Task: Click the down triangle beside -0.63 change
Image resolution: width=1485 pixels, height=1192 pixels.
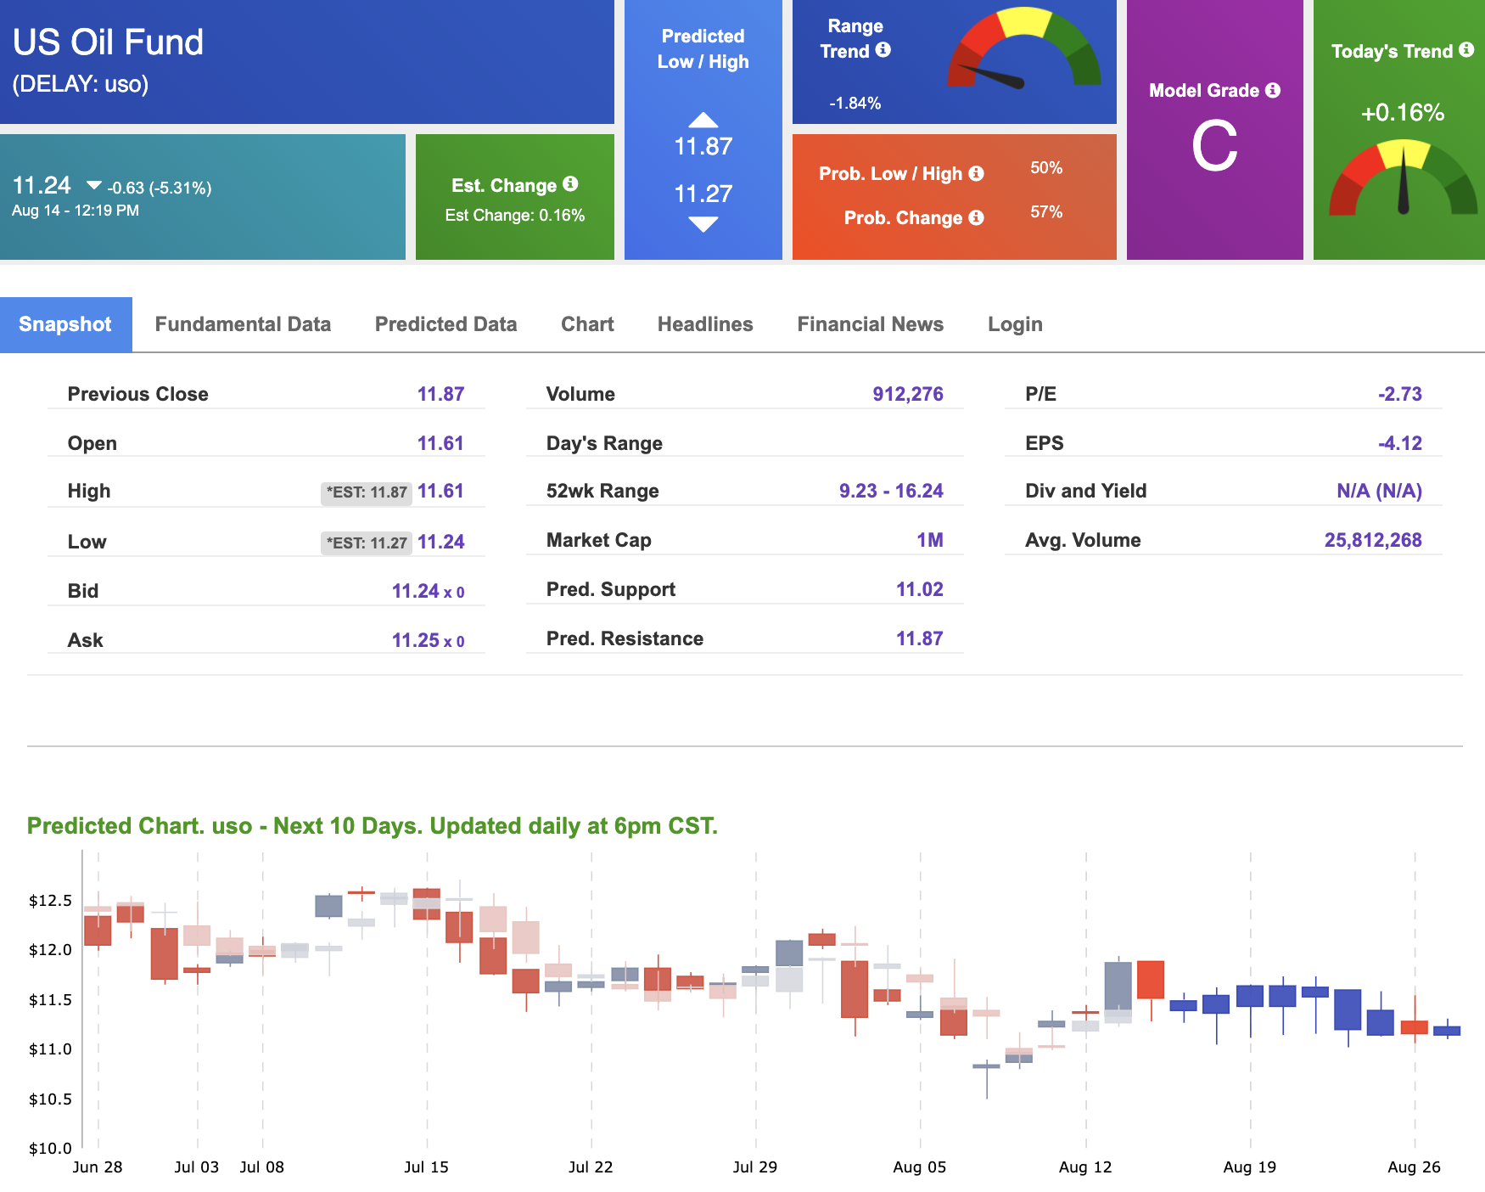Action: tap(94, 185)
